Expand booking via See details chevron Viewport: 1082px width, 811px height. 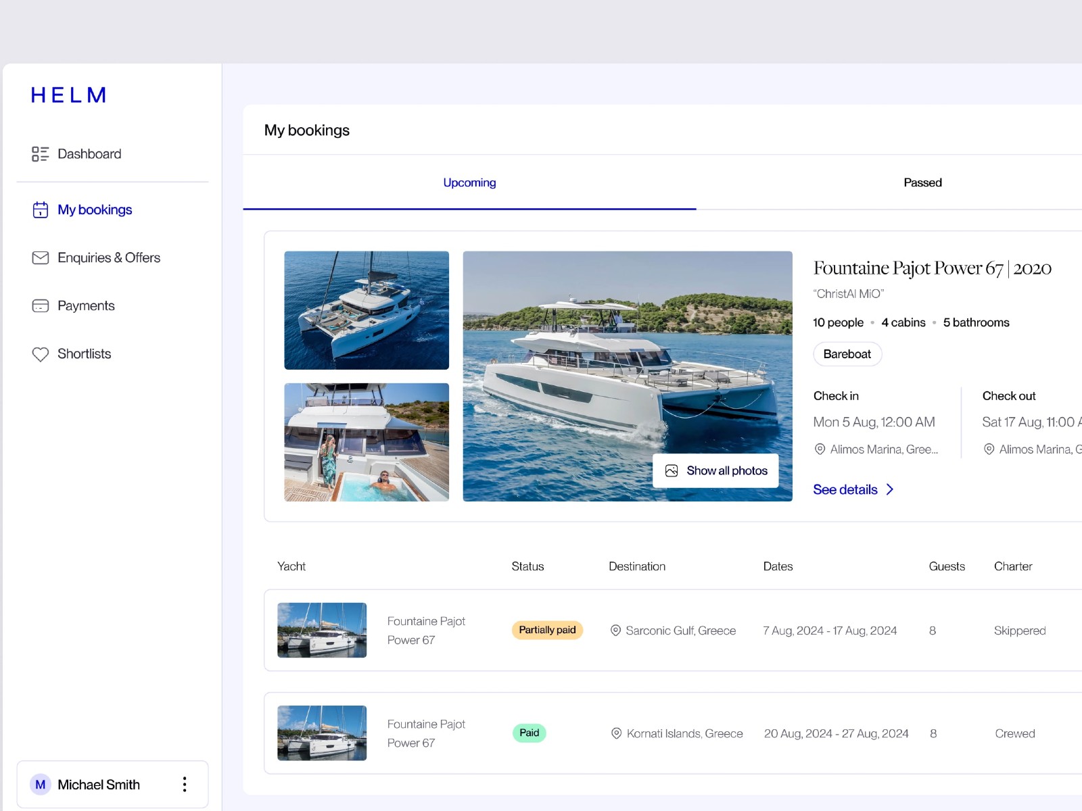point(890,490)
